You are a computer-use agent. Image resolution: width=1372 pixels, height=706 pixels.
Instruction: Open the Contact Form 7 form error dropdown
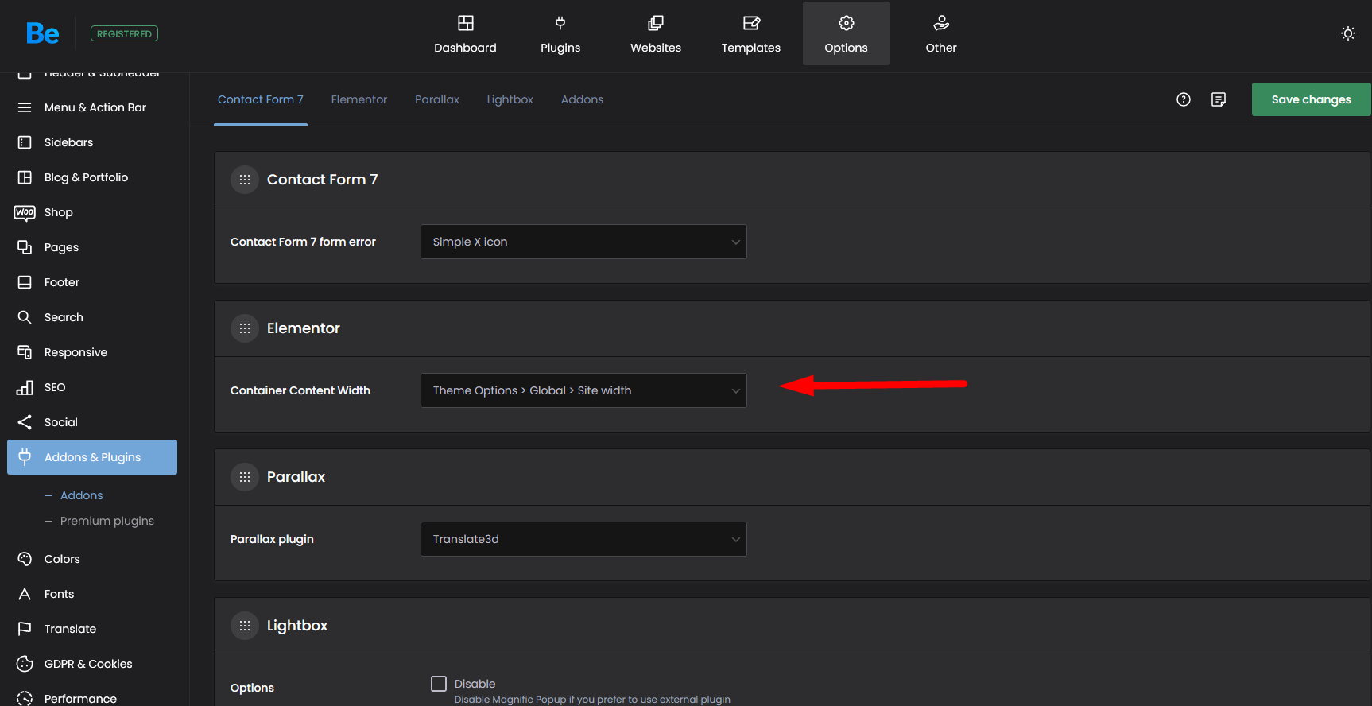583,242
